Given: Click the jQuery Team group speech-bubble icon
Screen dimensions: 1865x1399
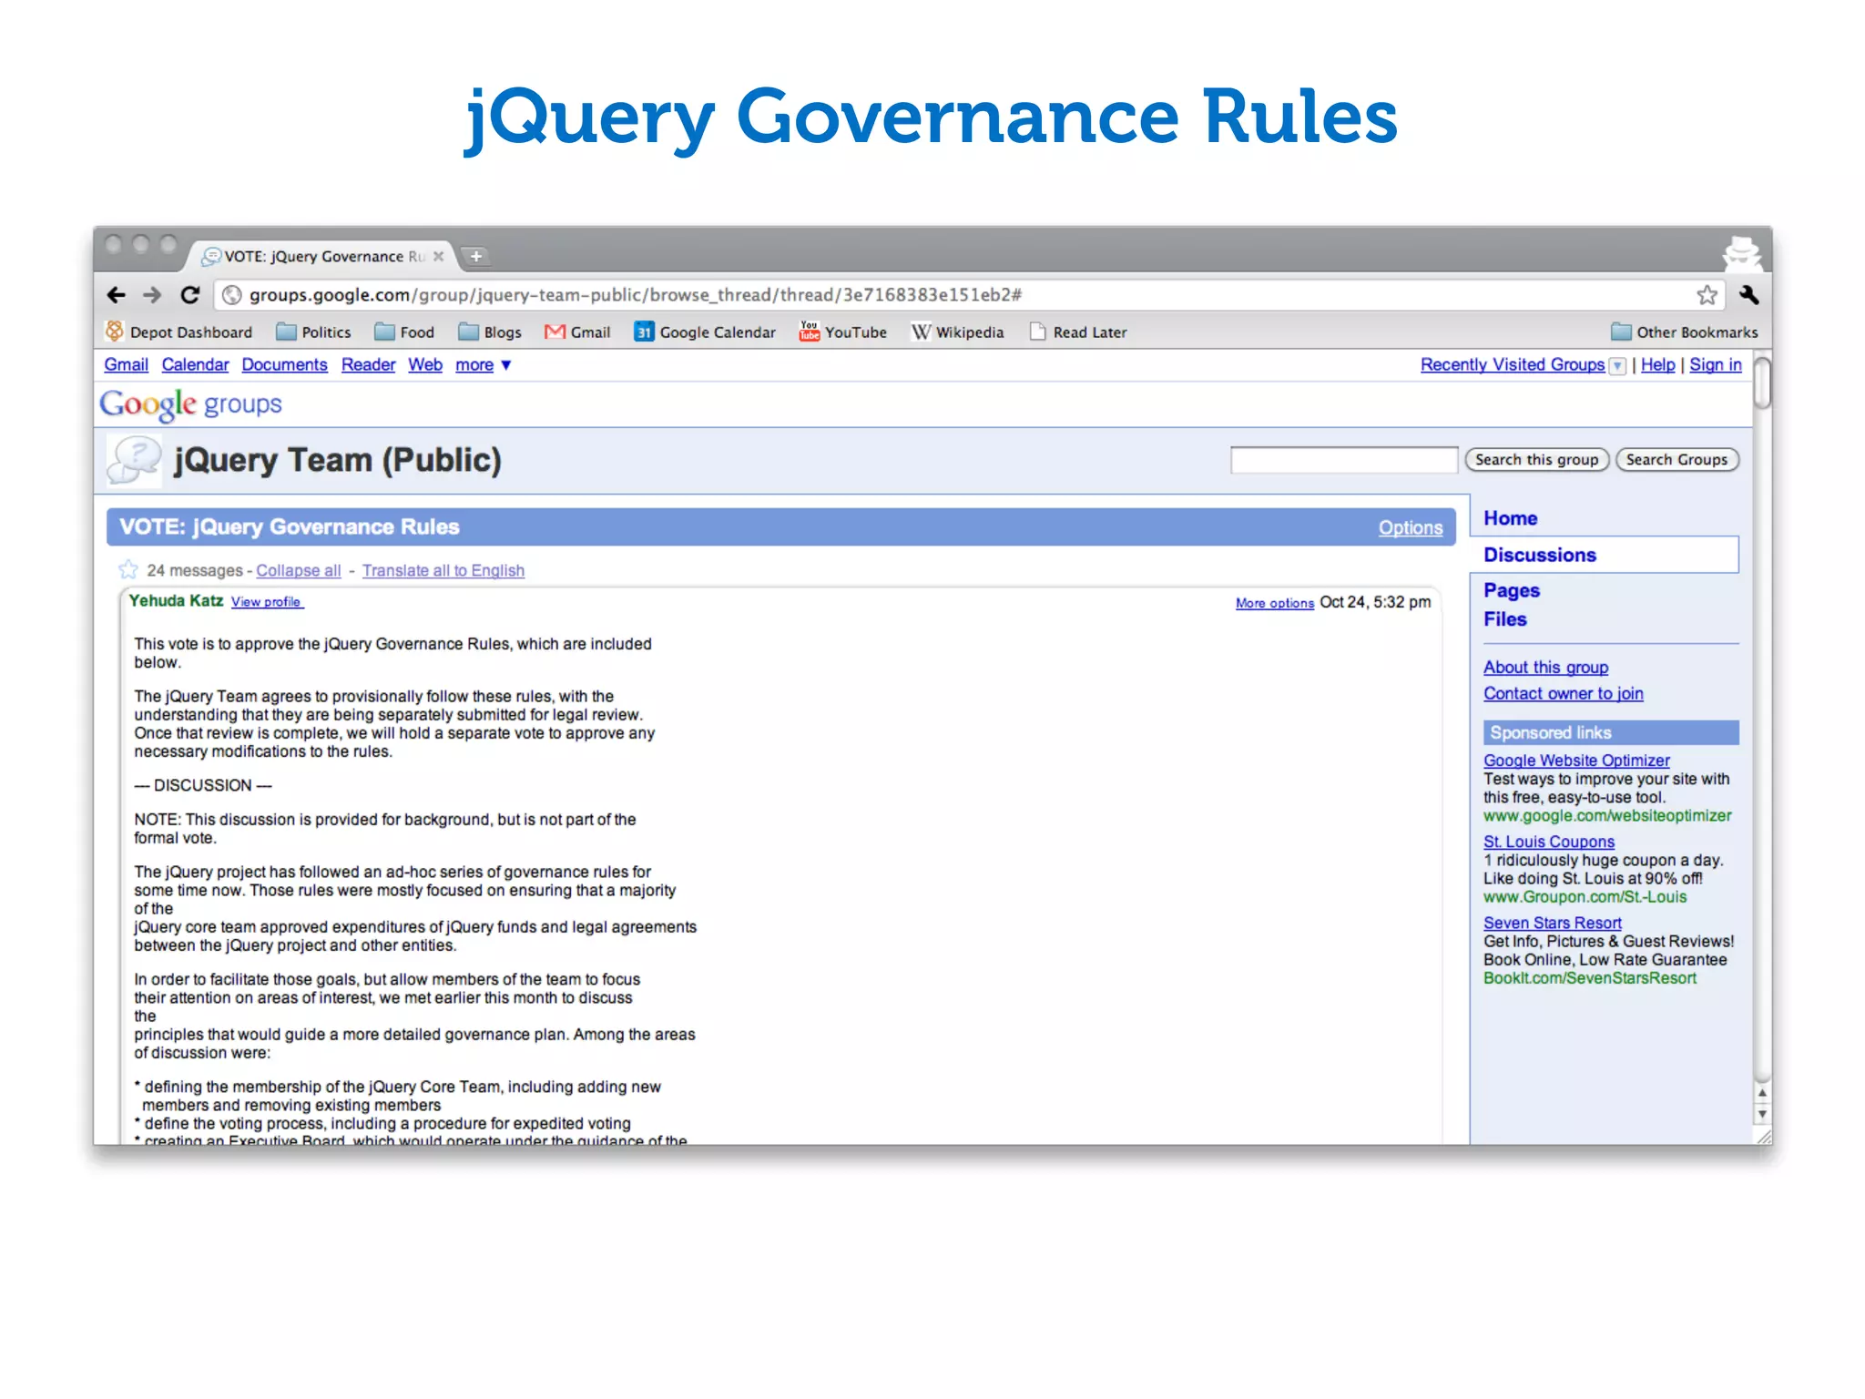Looking at the screenshot, I should [134, 460].
